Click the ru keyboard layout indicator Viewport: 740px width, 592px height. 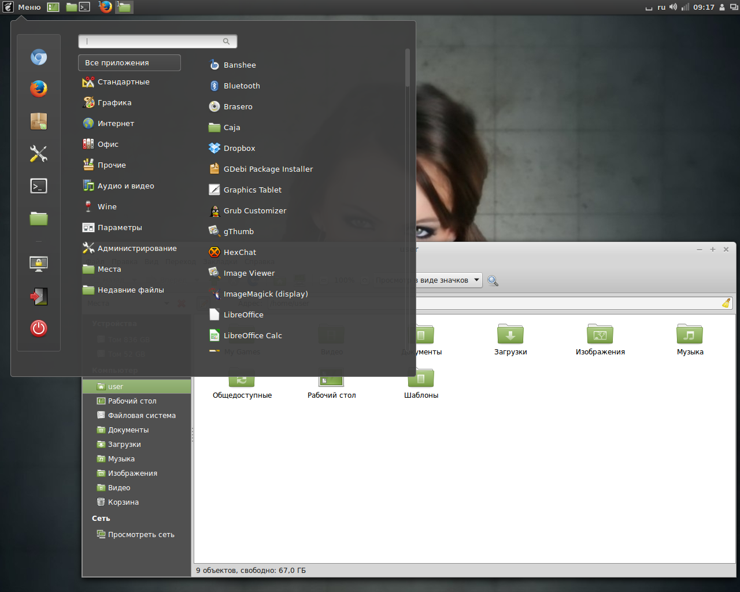(x=661, y=7)
